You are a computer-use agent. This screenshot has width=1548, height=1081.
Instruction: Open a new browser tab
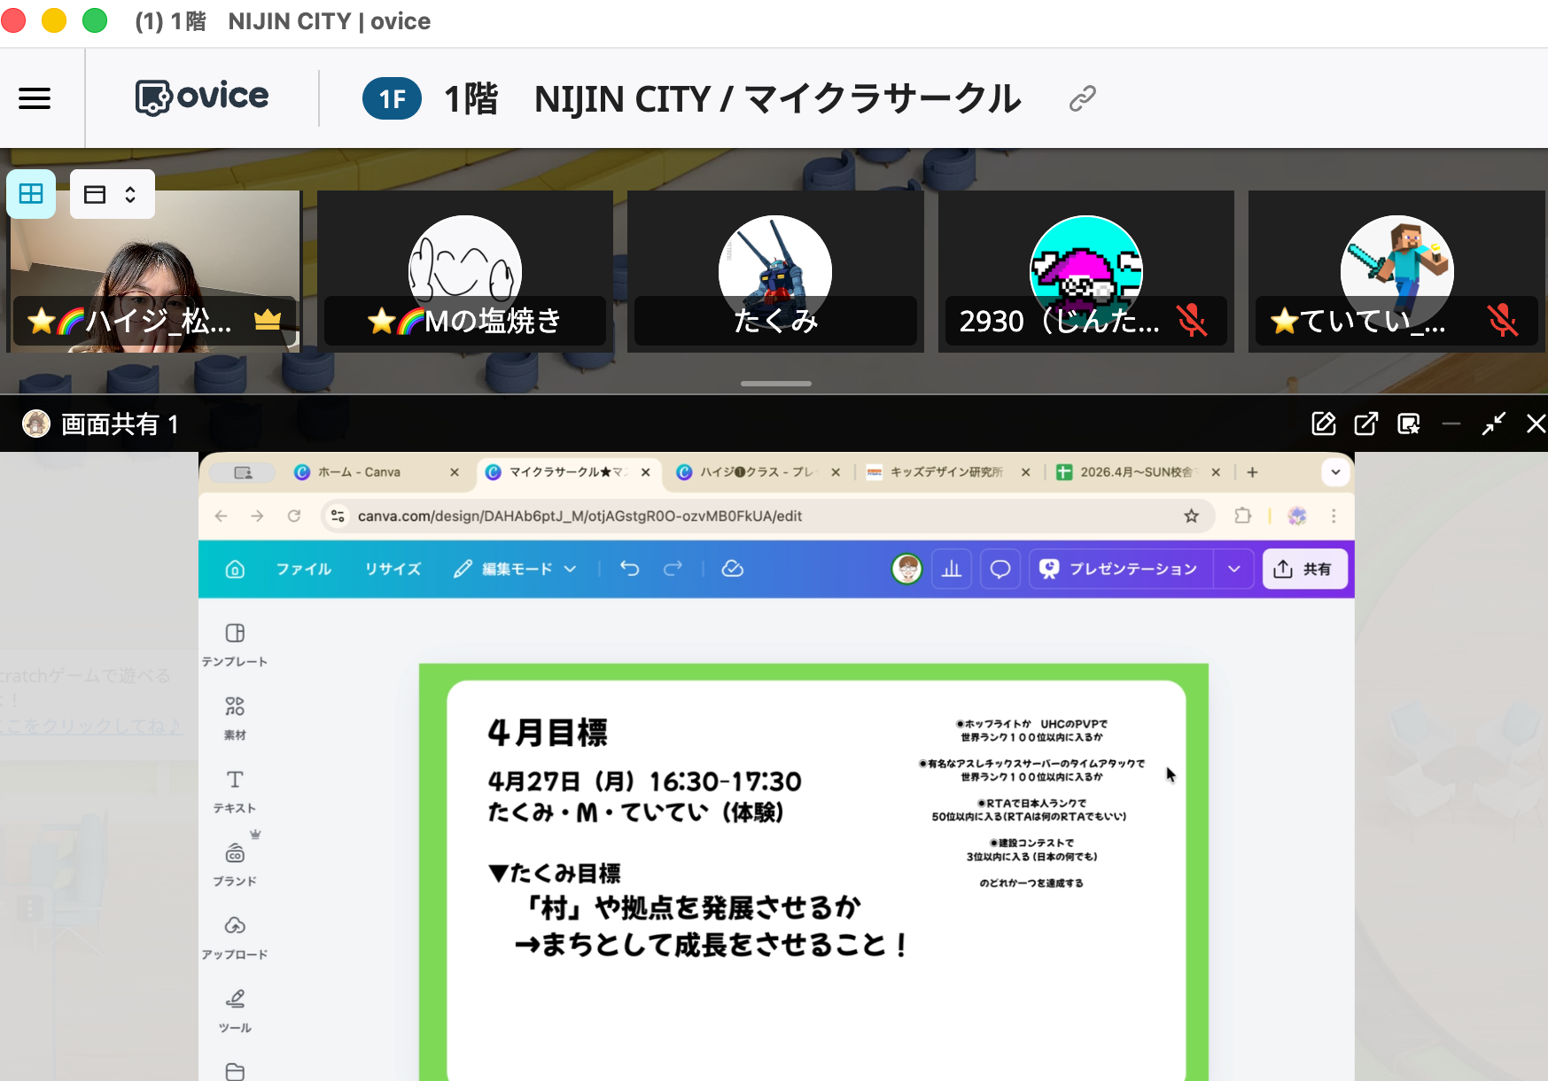tap(1252, 472)
